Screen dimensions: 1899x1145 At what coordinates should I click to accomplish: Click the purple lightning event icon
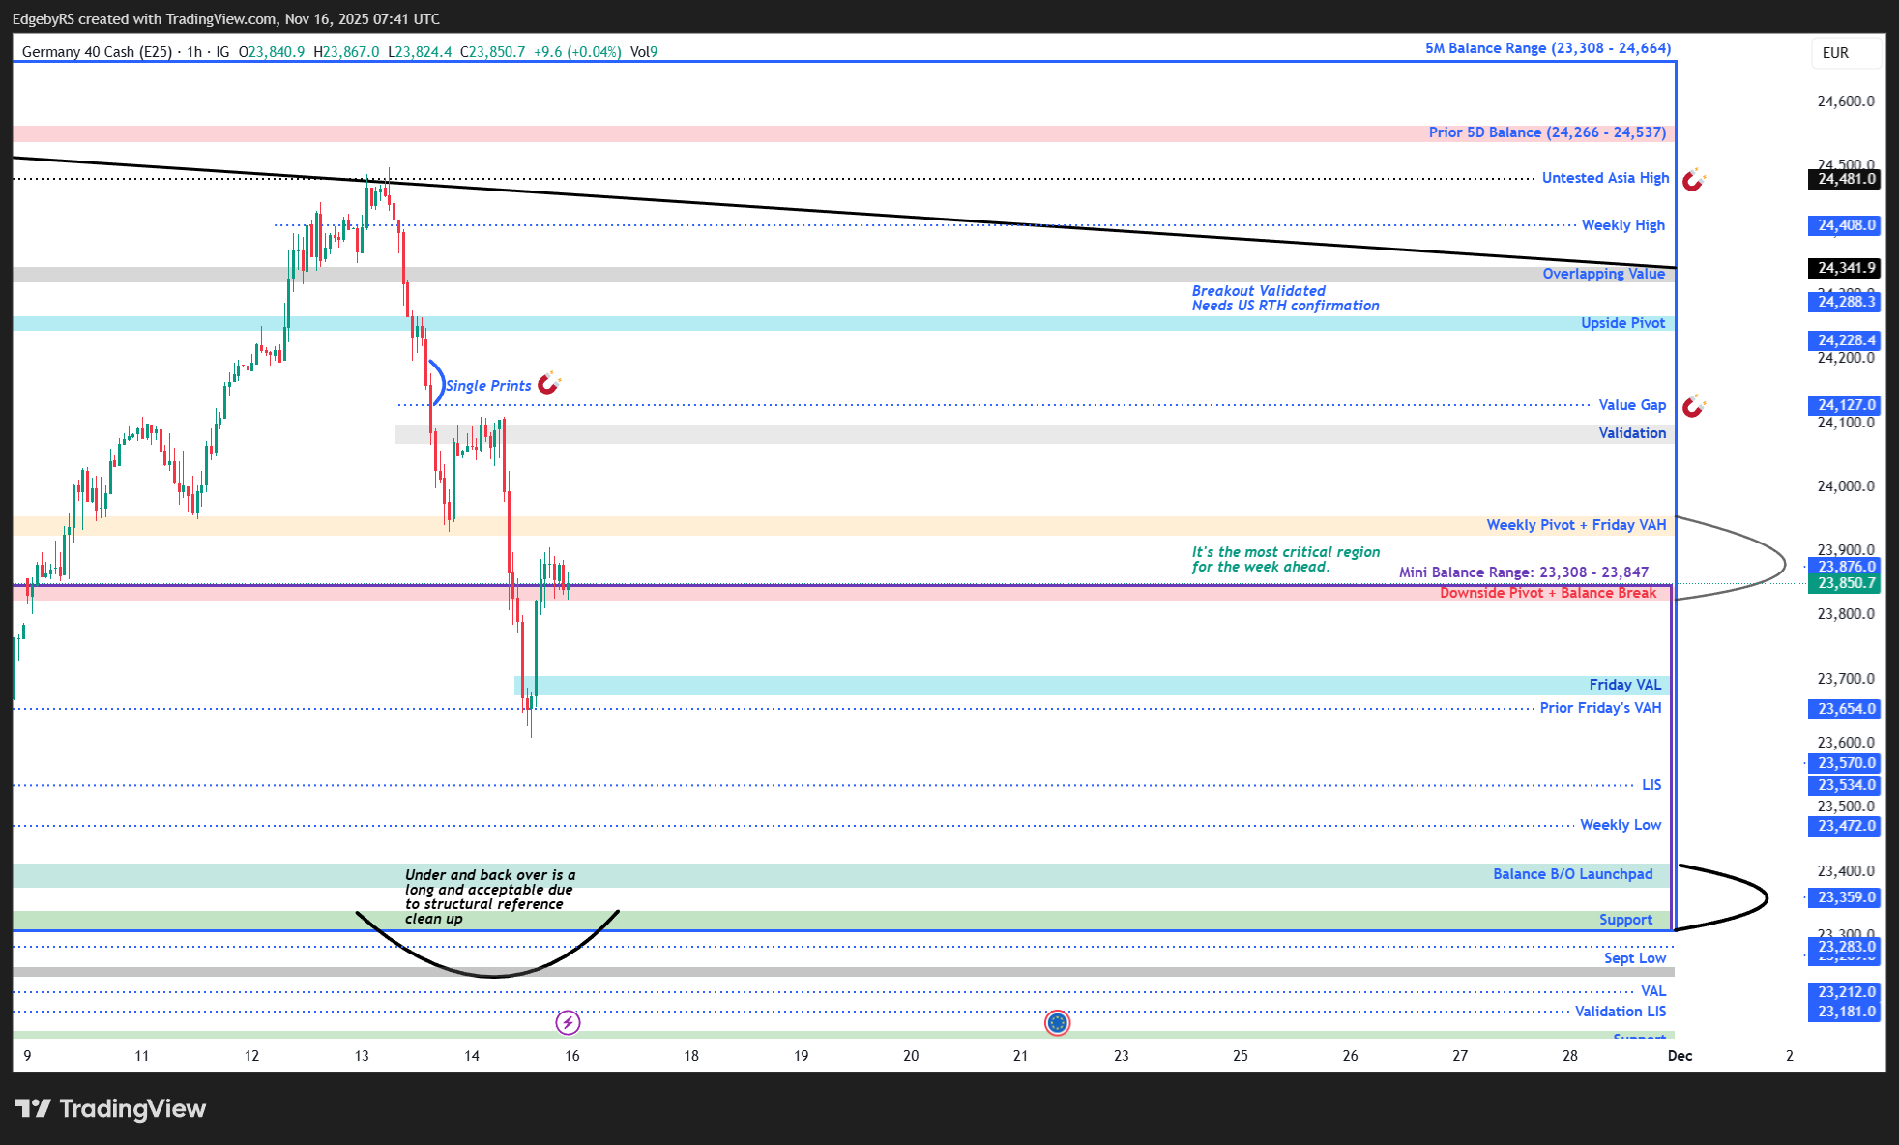[568, 1022]
